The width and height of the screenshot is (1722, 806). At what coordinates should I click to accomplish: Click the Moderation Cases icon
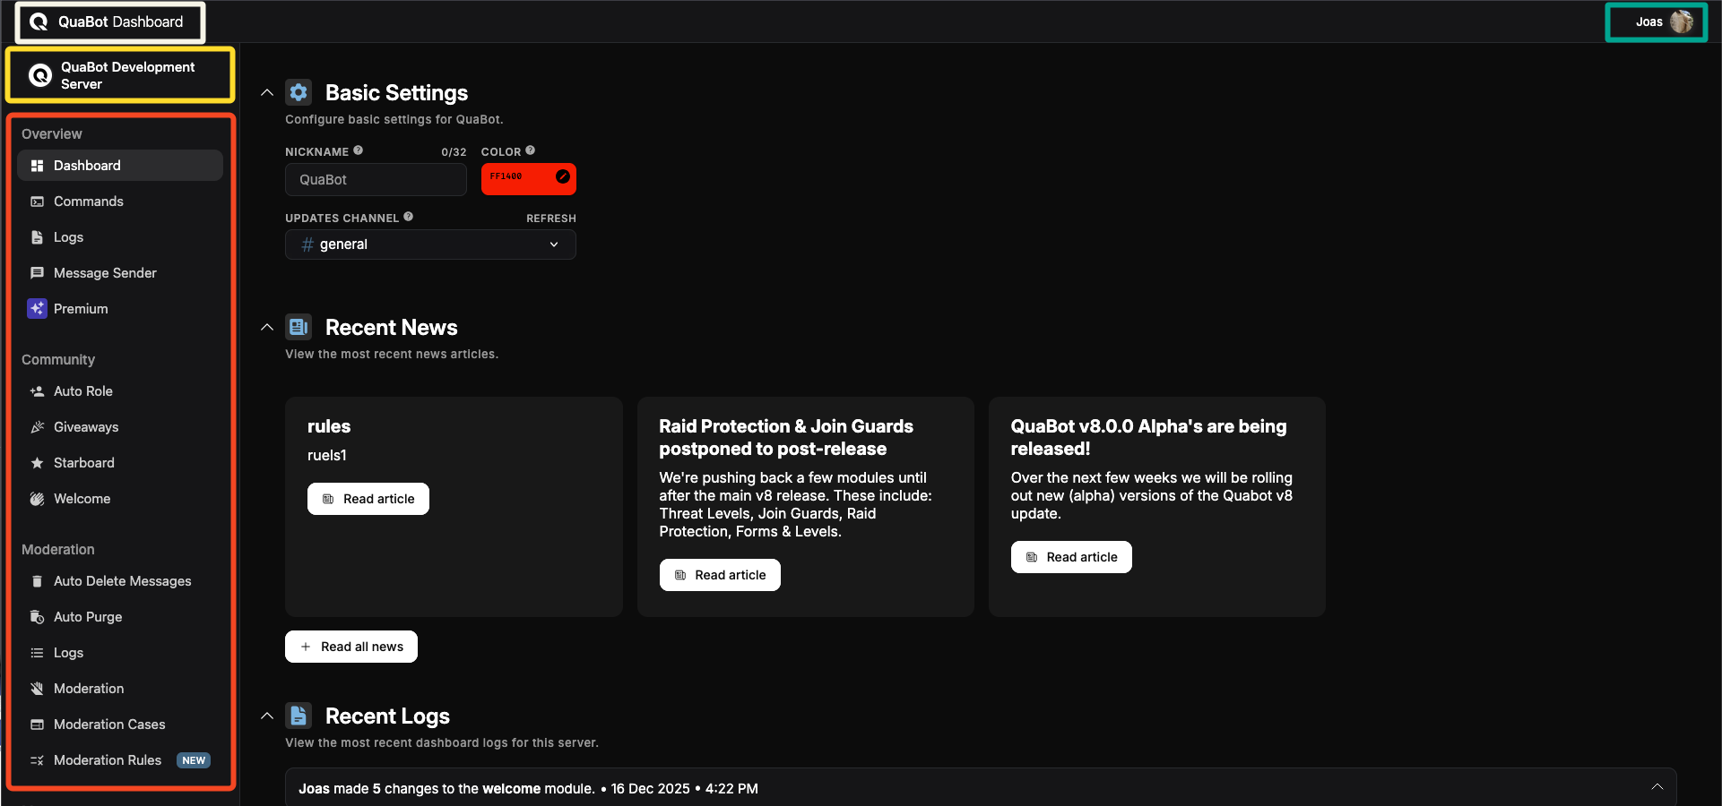pyautogui.click(x=37, y=725)
